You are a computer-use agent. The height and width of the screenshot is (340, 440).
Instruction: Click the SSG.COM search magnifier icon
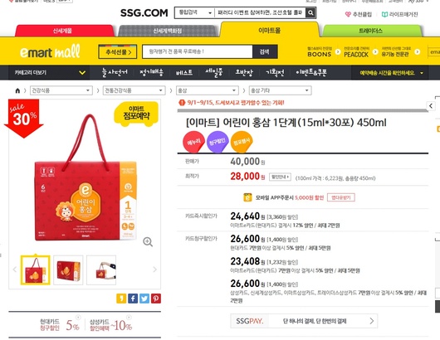[x=310, y=13]
